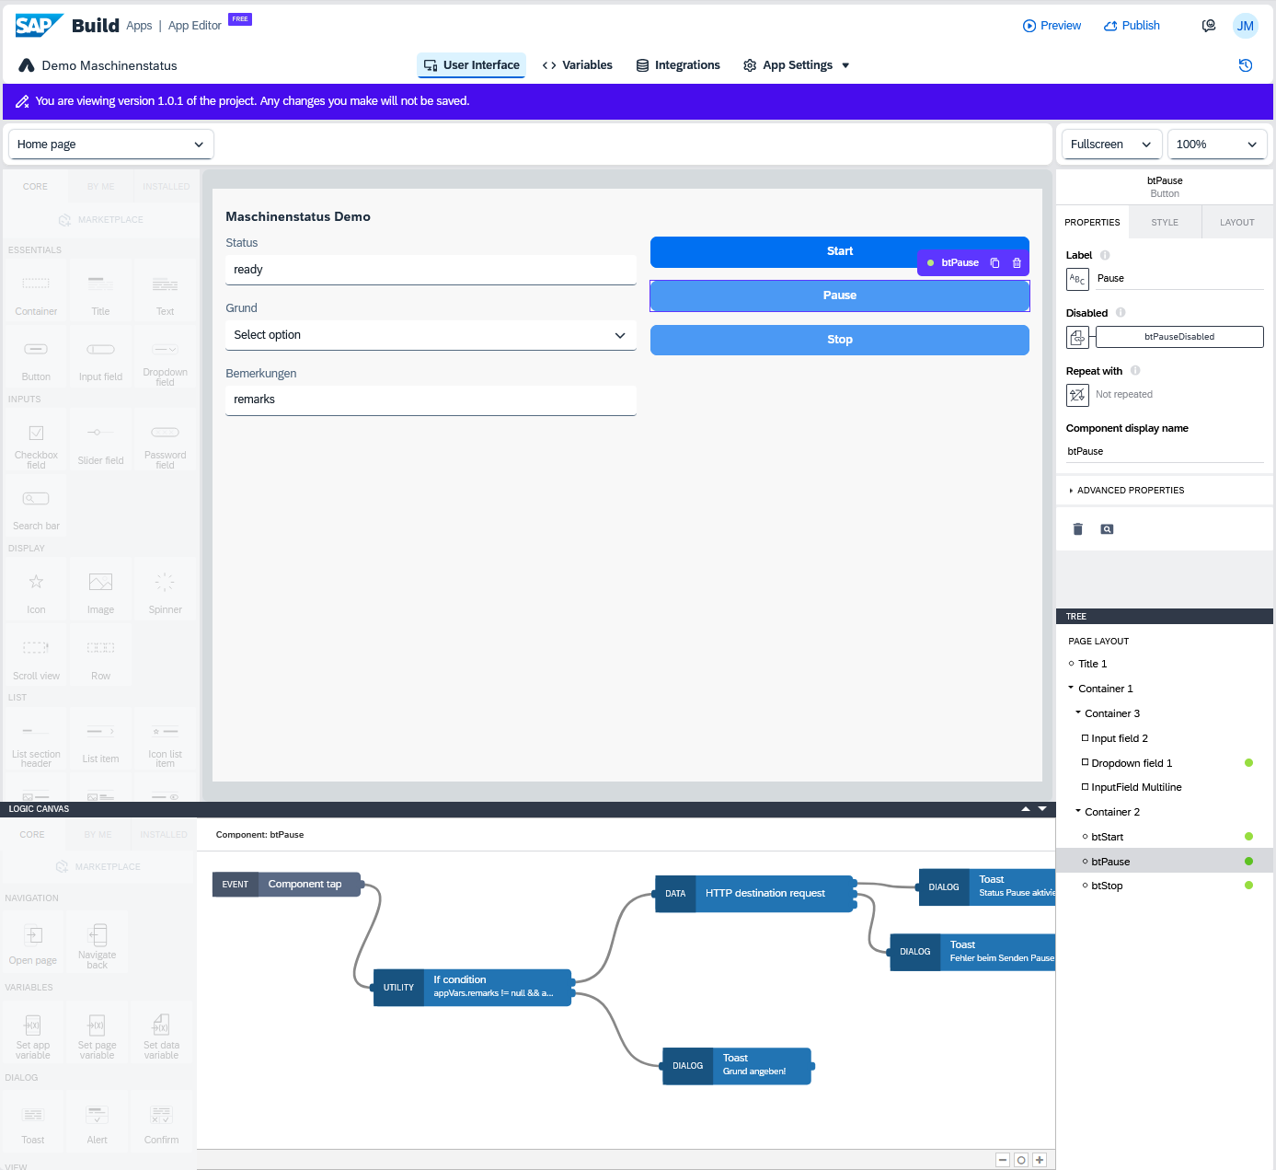Open the Marketplace component palette
Image resolution: width=1276 pixels, height=1170 pixels.
pyautogui.click(x=101, y=219)
